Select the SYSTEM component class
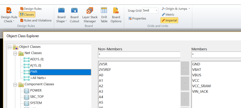 tap(36, 103)
